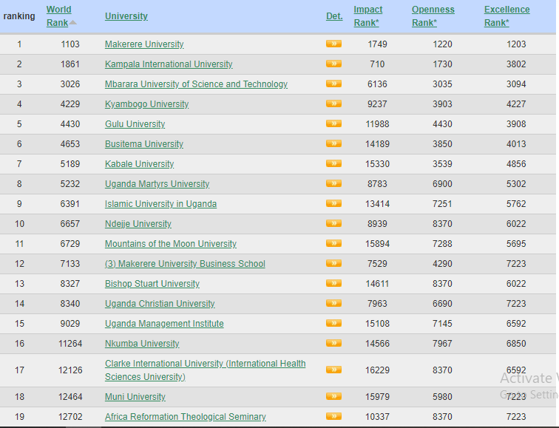The image size is (559, 428).
Task: Open Mbarara University of Science and Technology link
Action: [196, 84]
